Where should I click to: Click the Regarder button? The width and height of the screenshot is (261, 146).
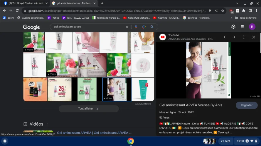click(247, 105)
